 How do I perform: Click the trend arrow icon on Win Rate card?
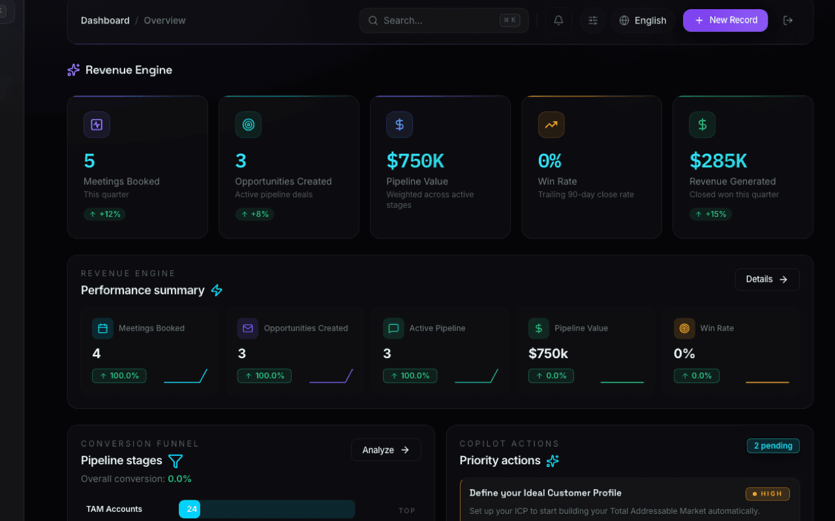tap(551, 124)
